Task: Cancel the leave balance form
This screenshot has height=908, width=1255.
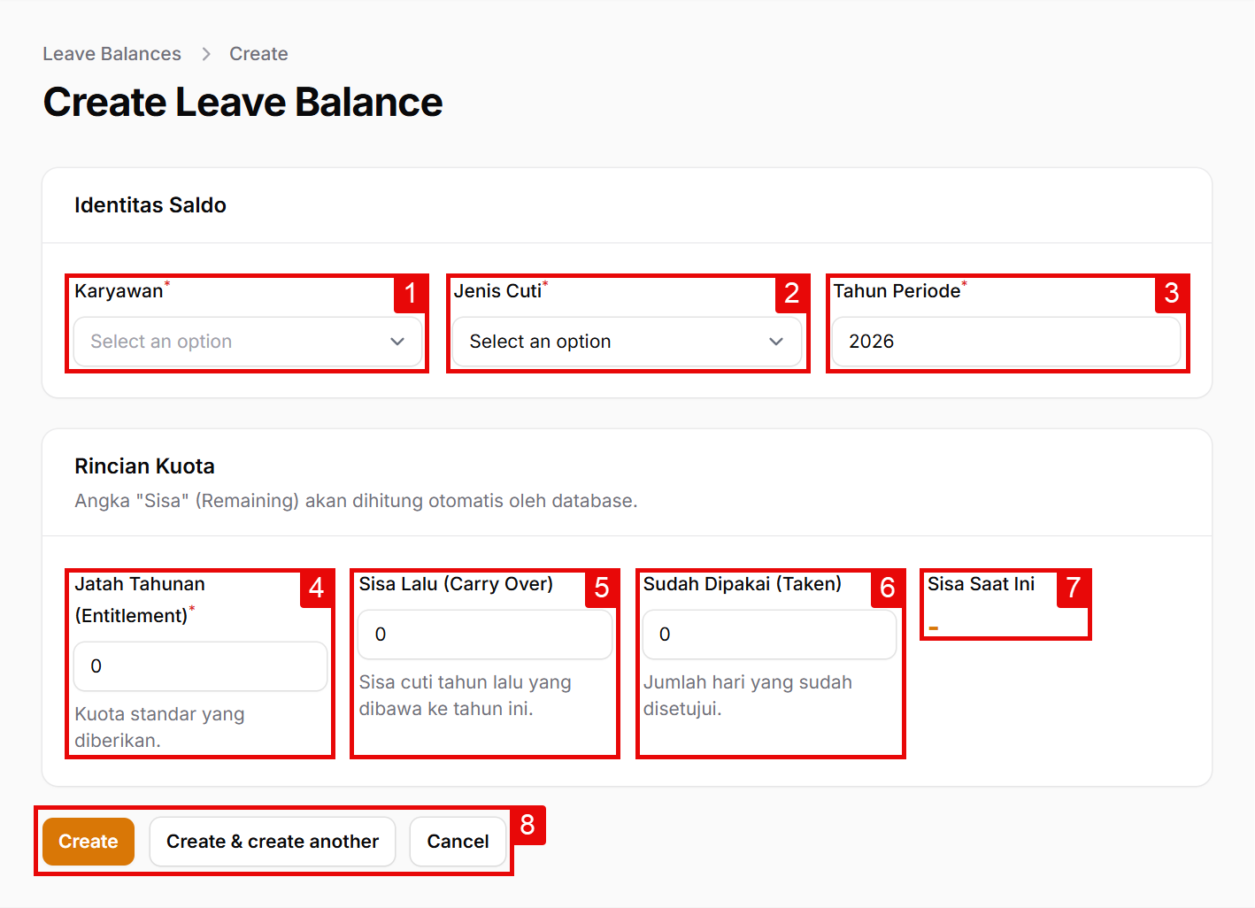Action: pos(458,842)
